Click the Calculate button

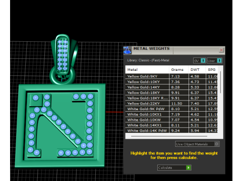pyautogui.click(x=174, y=167)
